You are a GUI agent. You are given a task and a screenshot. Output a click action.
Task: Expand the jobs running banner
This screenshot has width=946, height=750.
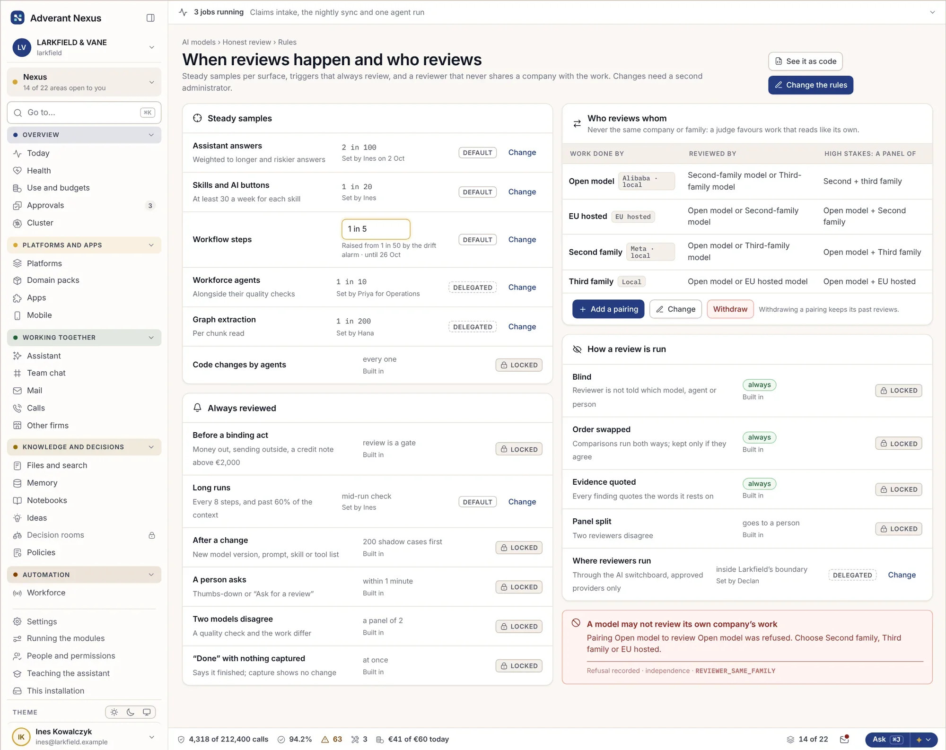click(x=932, y=12)
